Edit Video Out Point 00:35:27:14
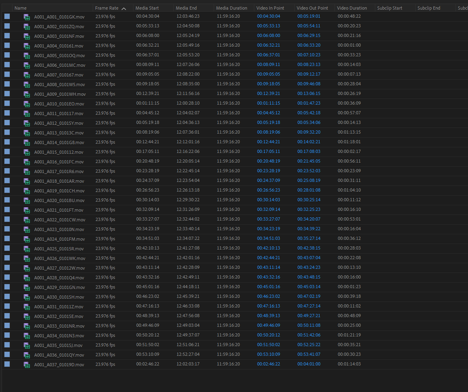Screen dimensions: 468x392 (309, 239)
